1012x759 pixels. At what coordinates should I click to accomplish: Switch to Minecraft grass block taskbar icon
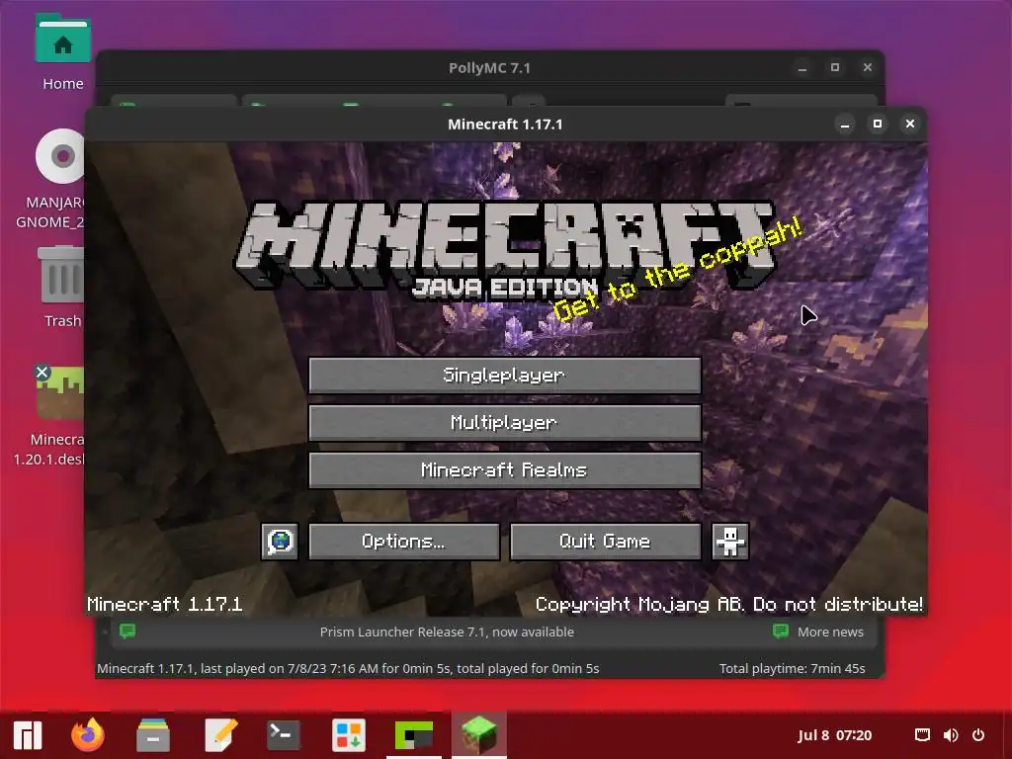pos(479,735)
